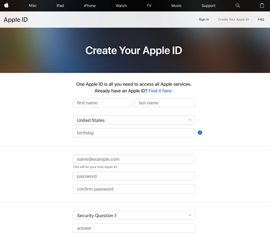Click the Create Your Apple ID link
Screen dimensions: 270x235
coord(233,19)
